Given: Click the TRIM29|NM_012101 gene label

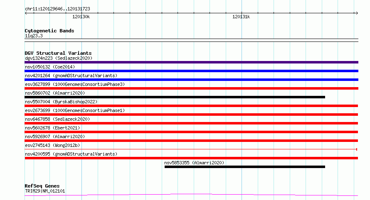Looking at the screenshot, I should [45, 191].
